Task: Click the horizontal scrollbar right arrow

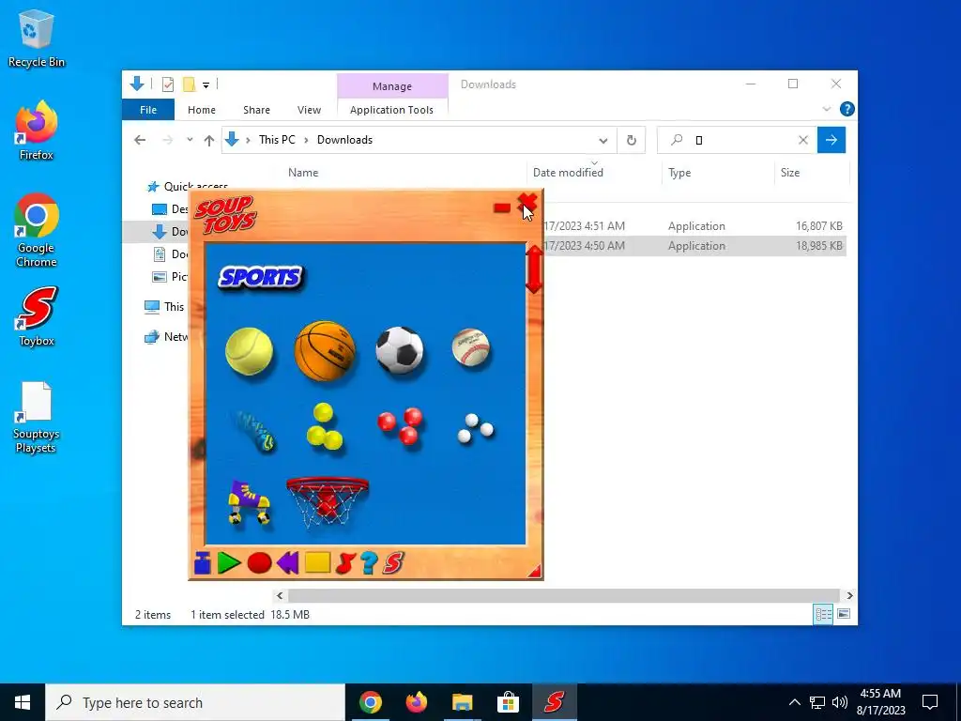Action: click(x=849, y=595)
